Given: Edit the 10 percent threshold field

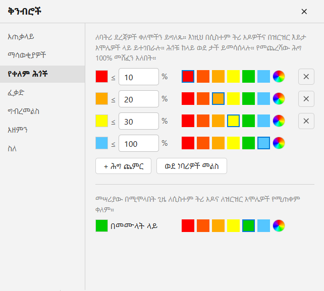Looking at the screenshot, I should 139,77.
